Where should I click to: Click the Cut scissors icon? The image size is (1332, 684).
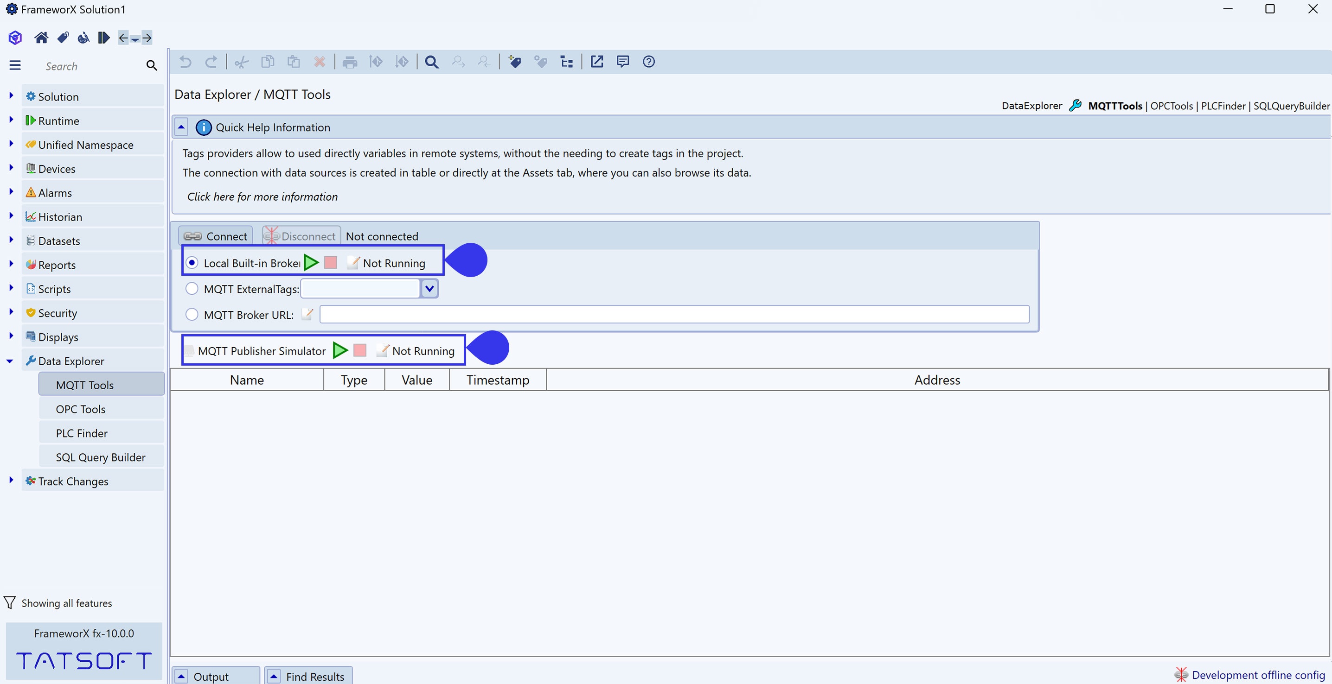tap(242, 62)
